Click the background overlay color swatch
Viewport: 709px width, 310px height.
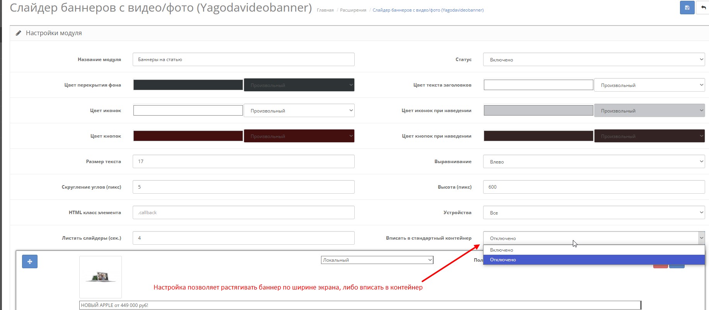click(x=188, y=85)
